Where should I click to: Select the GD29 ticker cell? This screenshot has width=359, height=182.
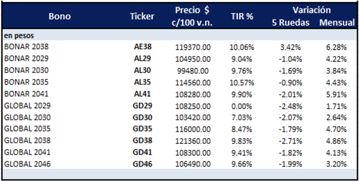[x=143, y=106]
